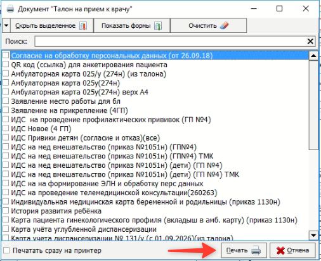This screenshot has height=261, width=321.
Task: Check the ИДС Новое (4 ГП) box
Action: click(6, 129)
